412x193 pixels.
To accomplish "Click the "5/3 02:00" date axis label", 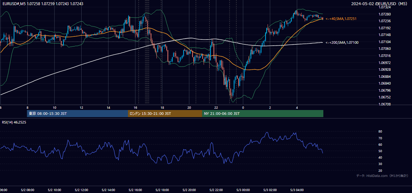I will click(x=270, y=190).
